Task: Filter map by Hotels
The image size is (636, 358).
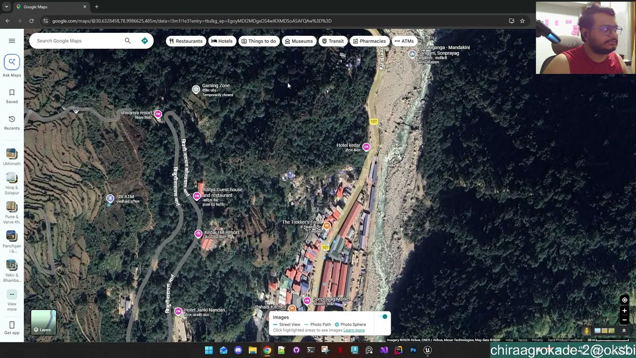Action: [x=222, y=41]
